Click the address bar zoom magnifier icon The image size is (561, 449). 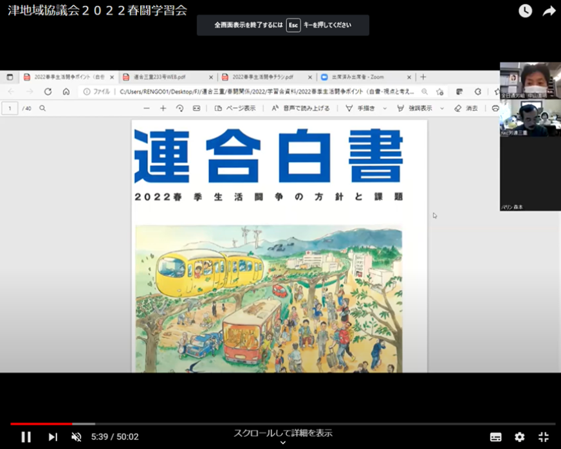click(x=425, y=91)
